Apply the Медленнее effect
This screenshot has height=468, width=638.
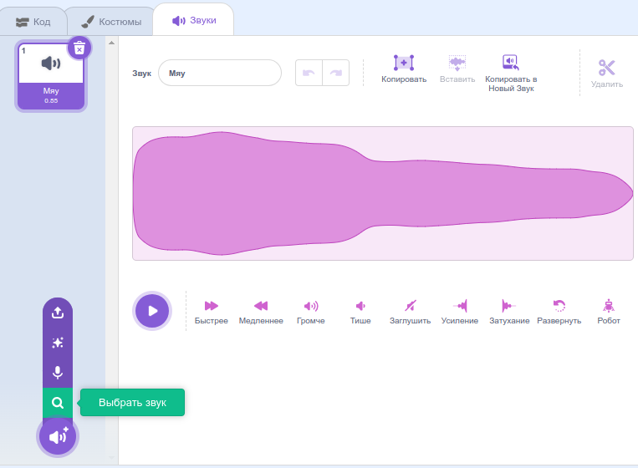click(x=261, y=312)
